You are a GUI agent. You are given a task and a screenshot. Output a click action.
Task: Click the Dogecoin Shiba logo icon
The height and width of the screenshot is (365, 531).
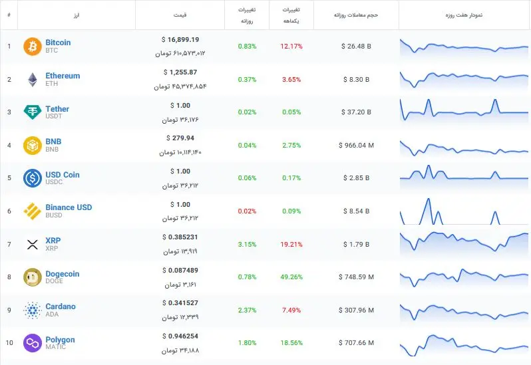(x=33, y=277)
